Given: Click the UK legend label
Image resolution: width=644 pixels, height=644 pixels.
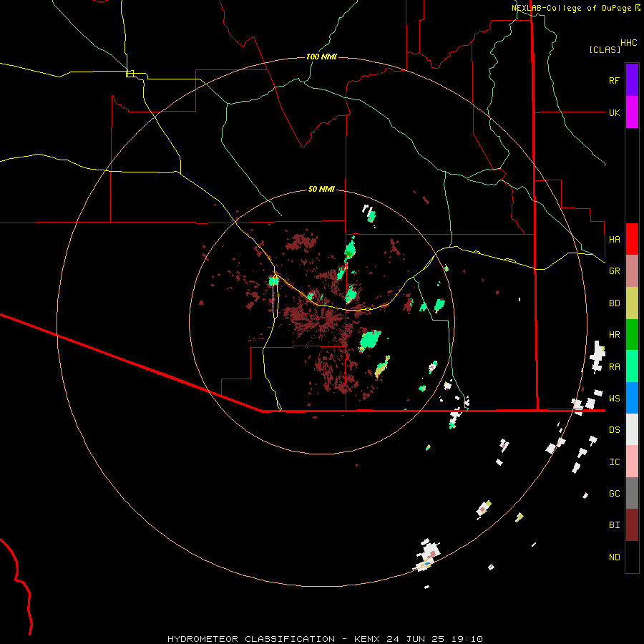Looking at the screenshot, I should pos(614,112).
